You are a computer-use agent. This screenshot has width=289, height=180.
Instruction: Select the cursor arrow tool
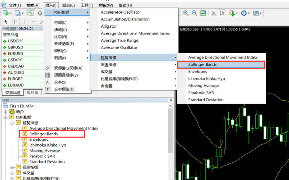6,22
